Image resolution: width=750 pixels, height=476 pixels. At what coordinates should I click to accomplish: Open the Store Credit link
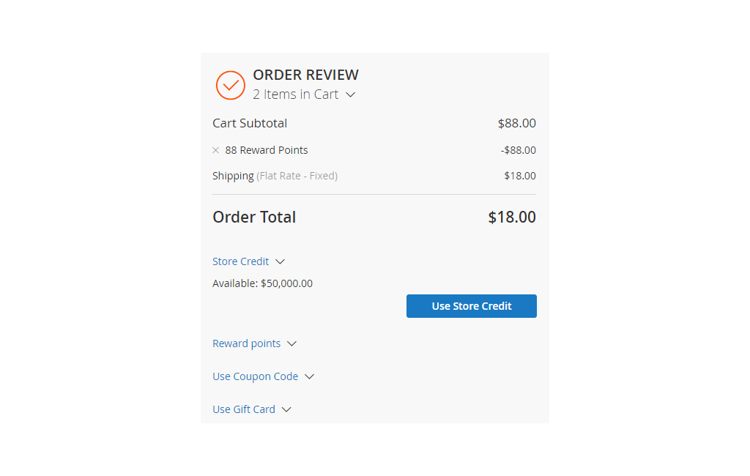point(240,261)
